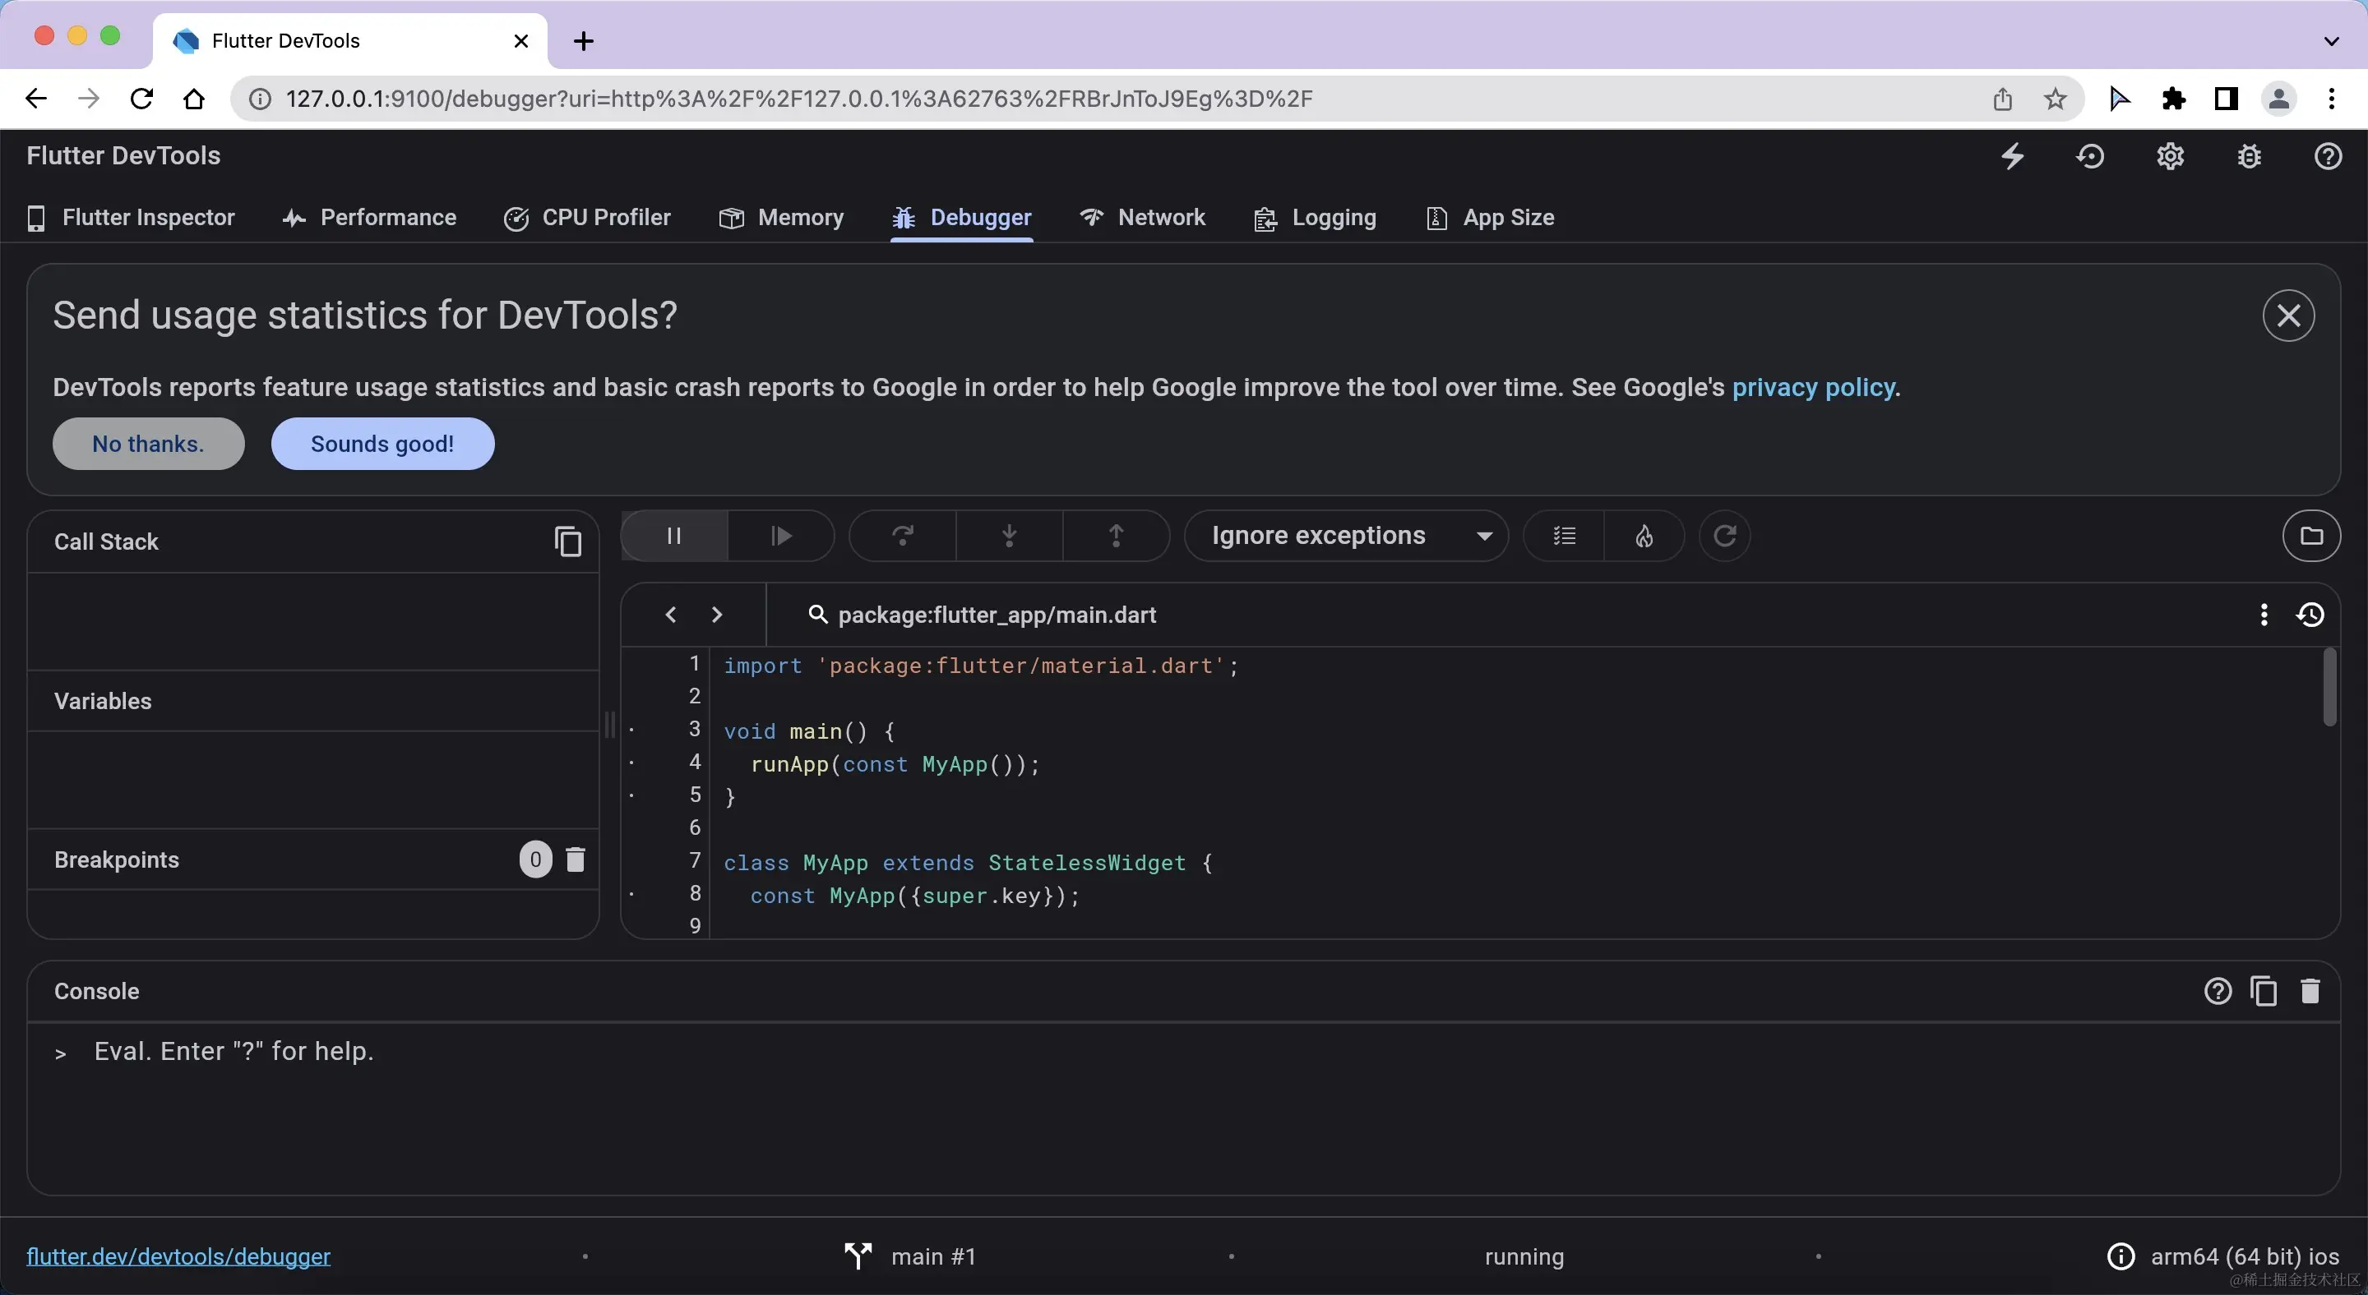
Task: Open the Memory tab
Action: [781, 218]
